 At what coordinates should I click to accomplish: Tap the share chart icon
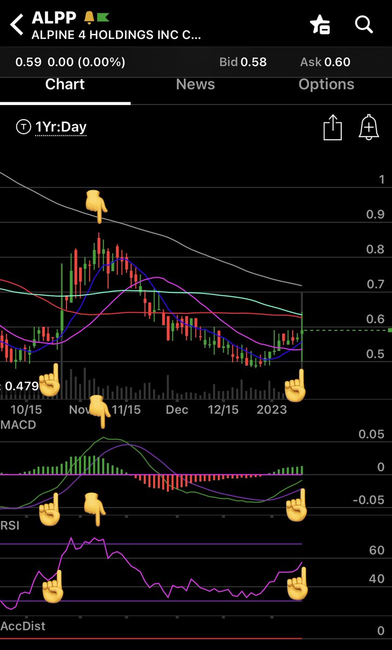tap(333, 128)
